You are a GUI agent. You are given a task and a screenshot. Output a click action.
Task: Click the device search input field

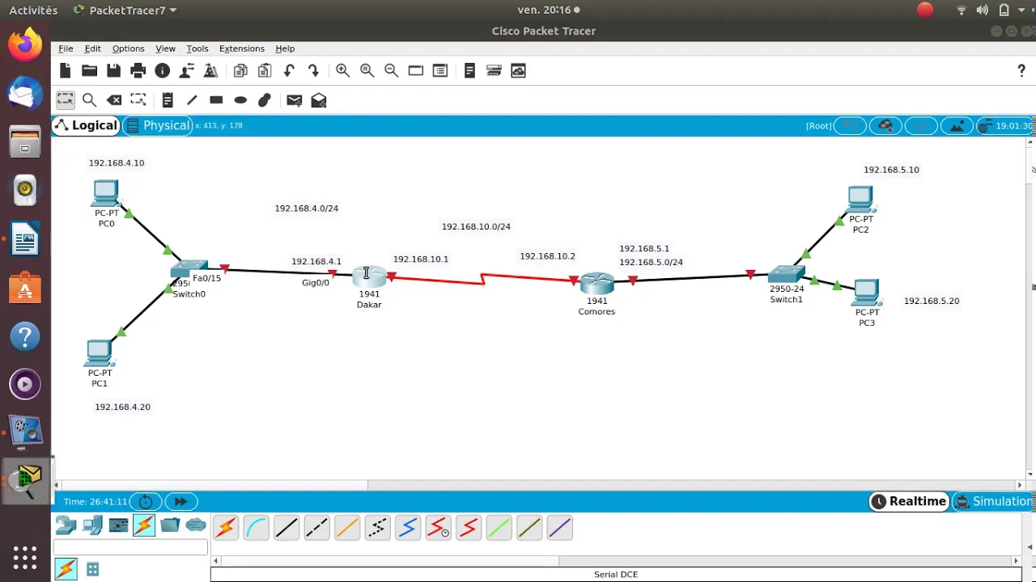coord(130,548)
